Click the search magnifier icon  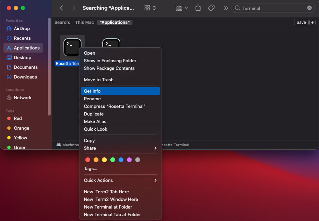tap(238, 8)
